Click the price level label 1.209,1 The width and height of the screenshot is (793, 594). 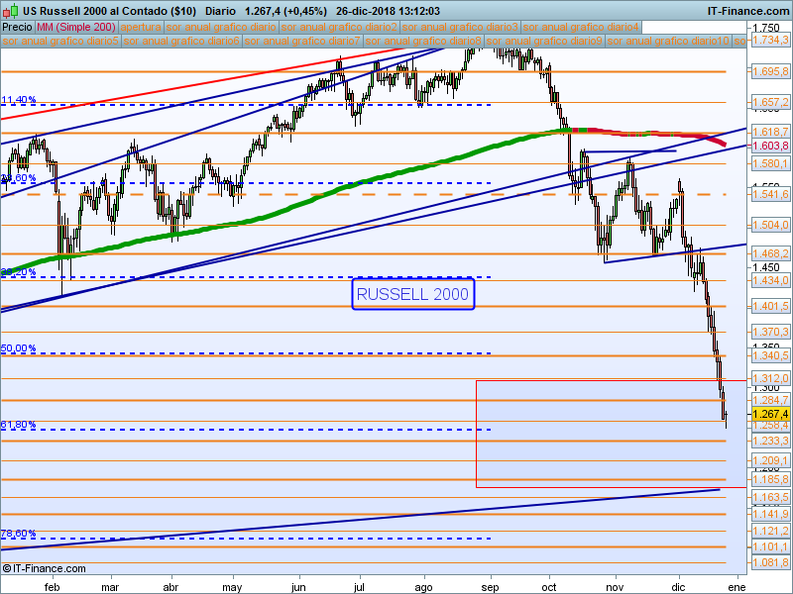(770, 460)
